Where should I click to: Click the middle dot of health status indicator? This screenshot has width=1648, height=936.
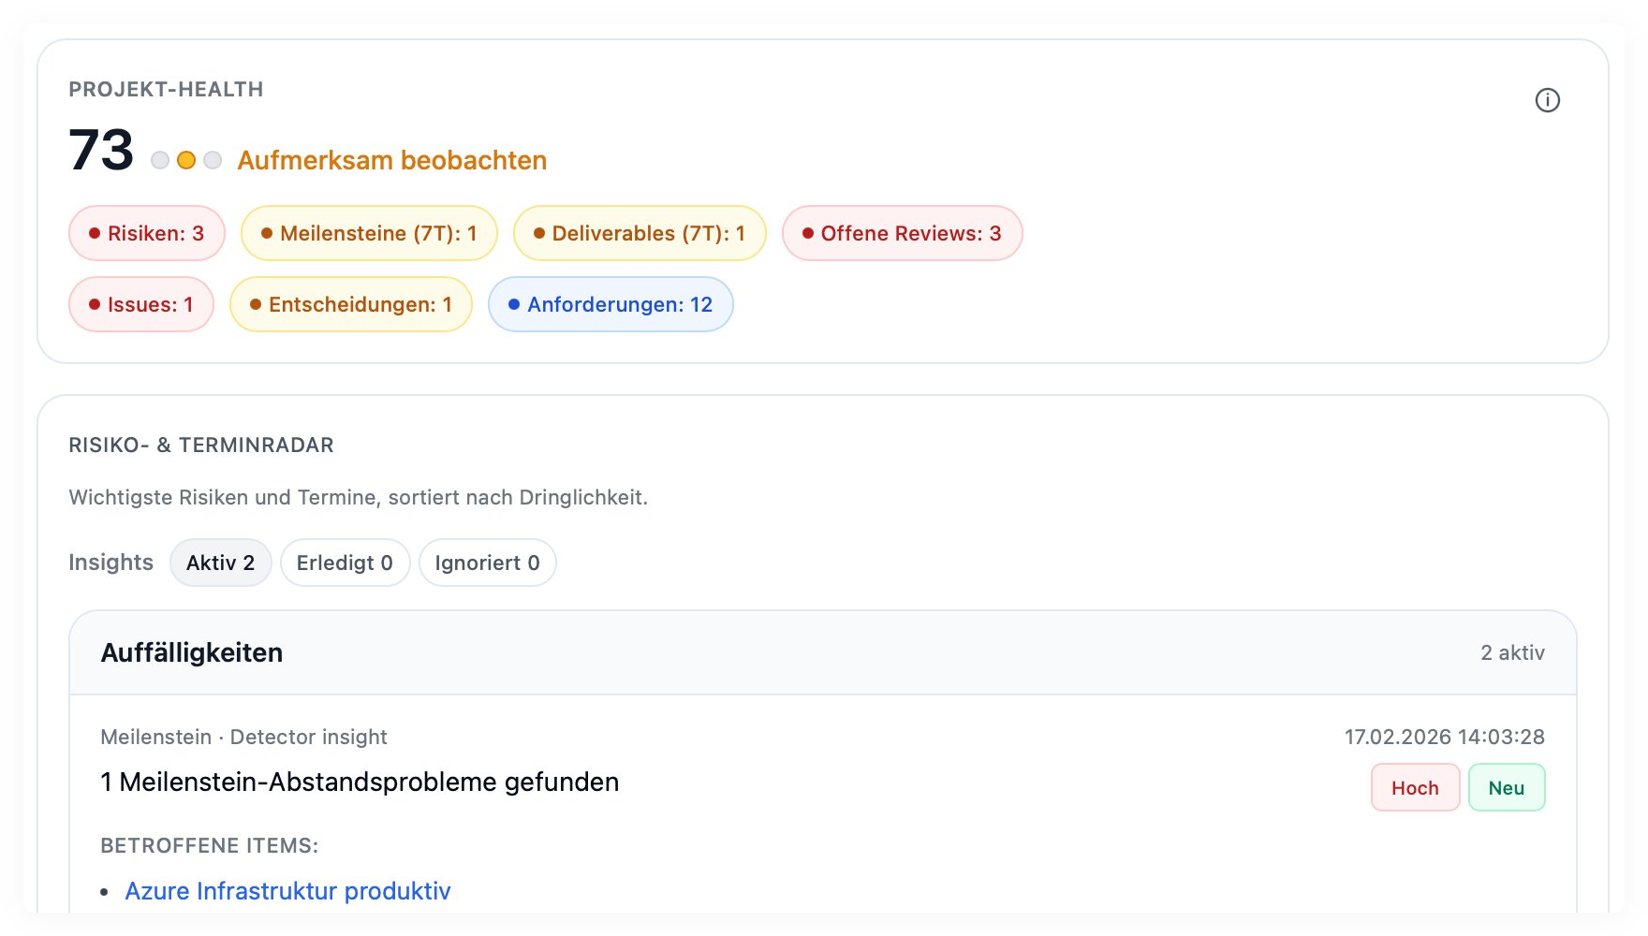pos(184,159)
